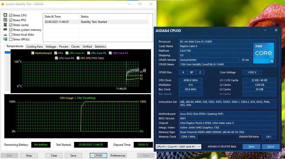Viewport: 285px width, 159px height.
Task: Click the CPU Clock value 4090.0 MHz
Action: click(190, 80)
